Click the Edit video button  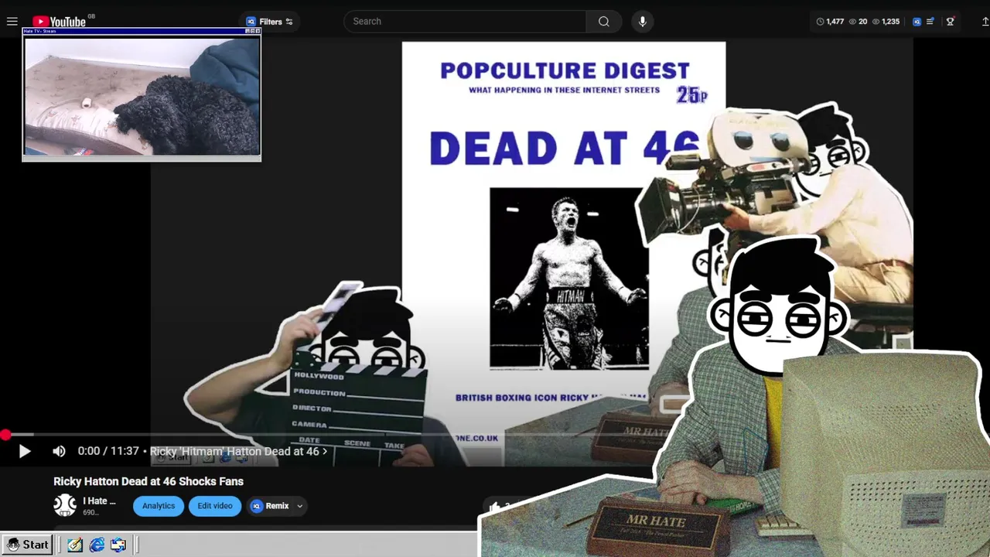pos(215,506)
